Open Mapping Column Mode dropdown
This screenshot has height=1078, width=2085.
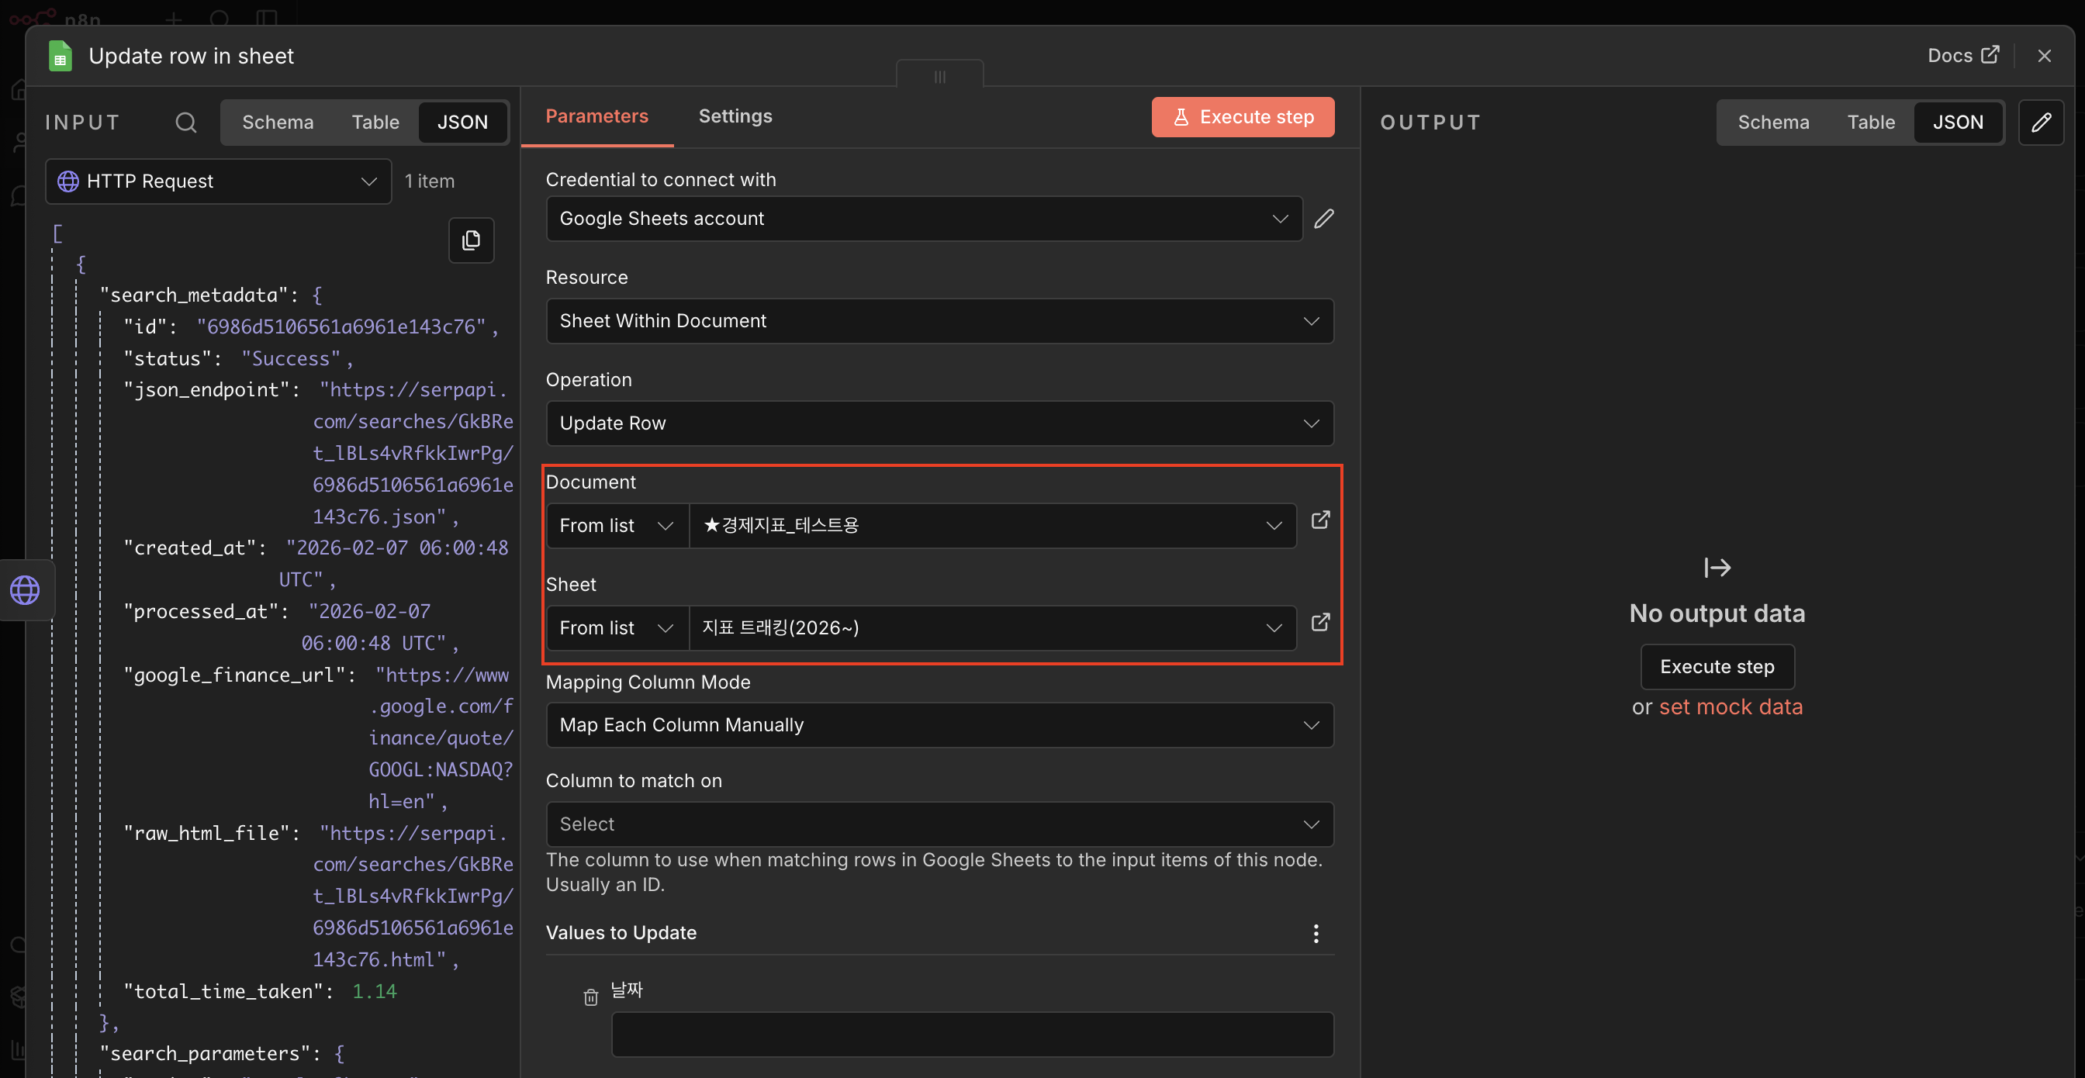[939, 725]
